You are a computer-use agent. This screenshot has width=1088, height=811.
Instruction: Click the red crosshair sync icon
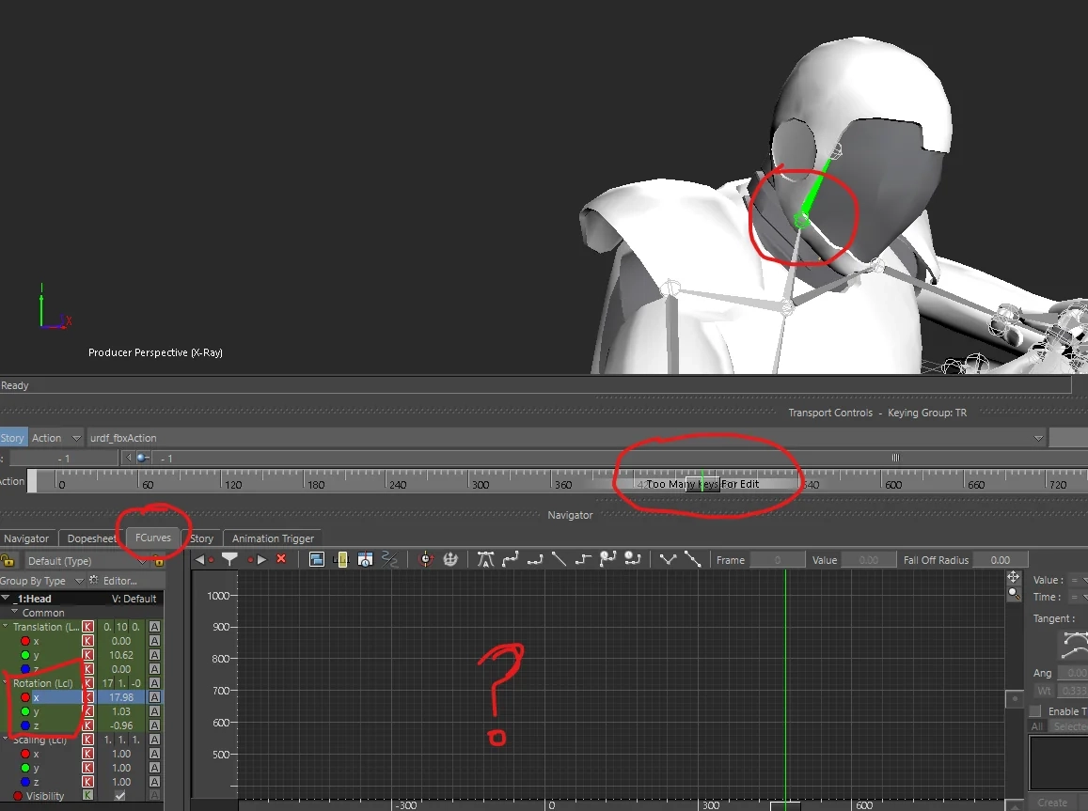click(426, 559)
